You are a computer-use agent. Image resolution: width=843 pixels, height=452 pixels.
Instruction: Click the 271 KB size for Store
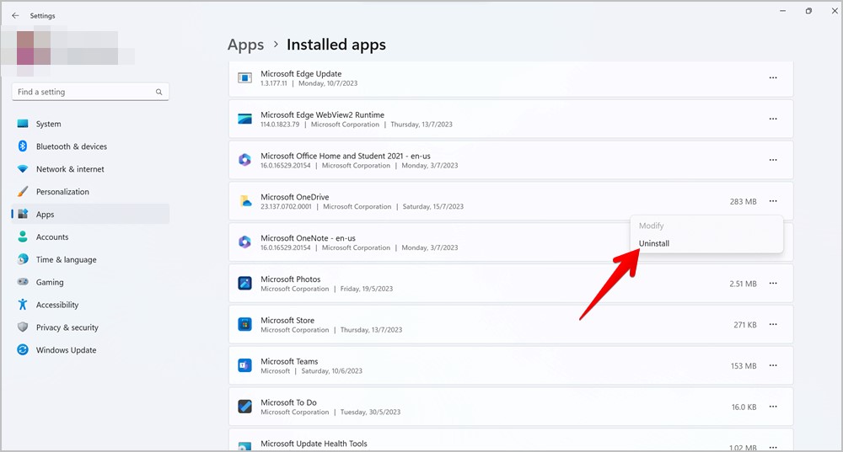(745, 325)
